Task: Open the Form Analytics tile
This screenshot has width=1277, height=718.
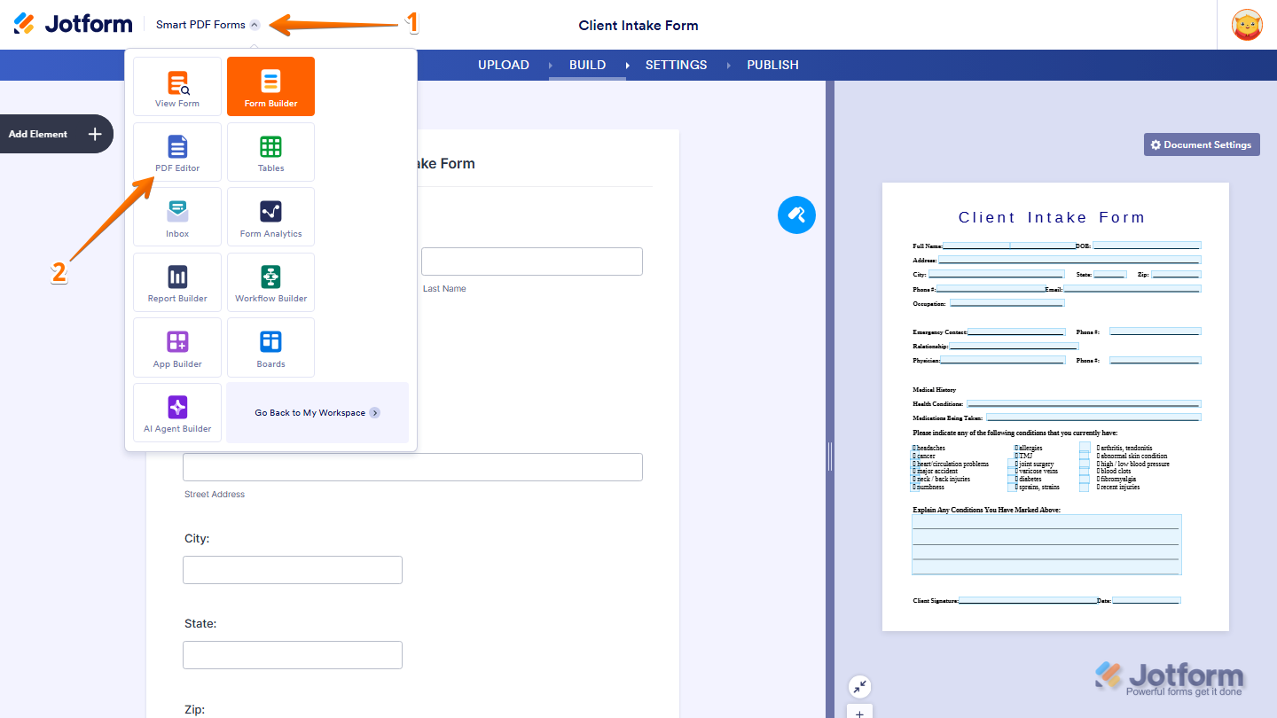Action: [x=270, y=217]
